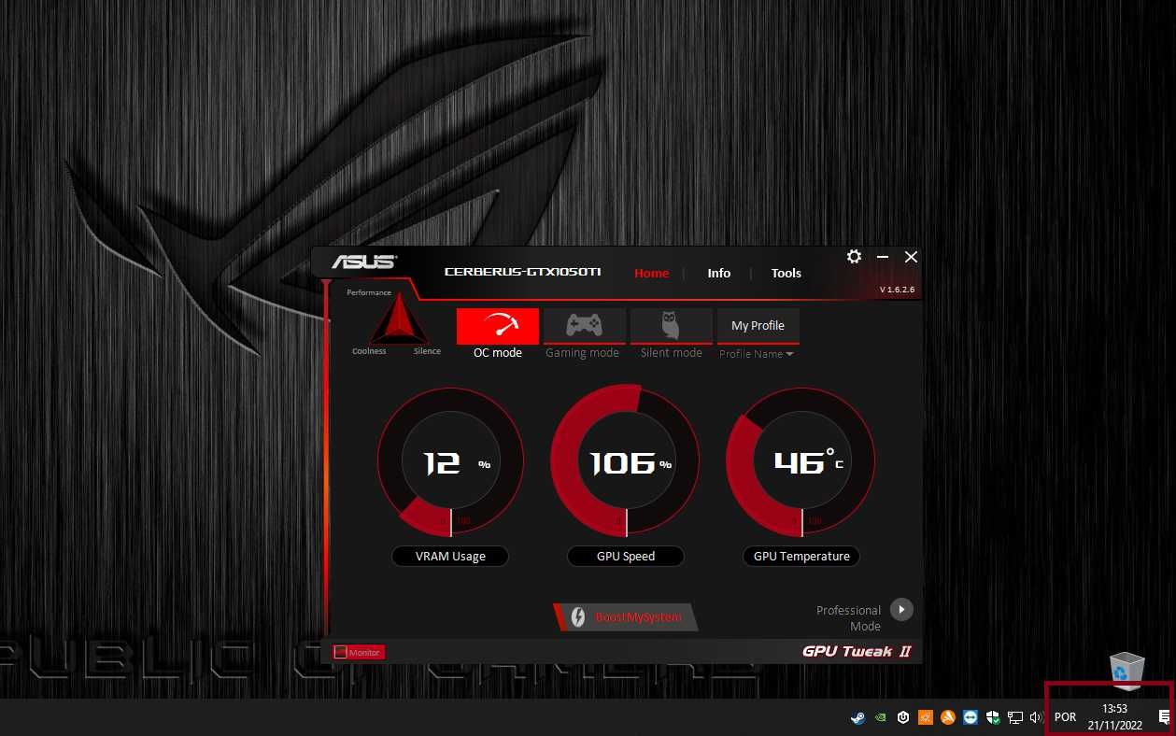Image resolution: width=1176 pixels, height=736 pixels.
Task: Expand the Profile Name dropdown
Action: coord(757,354)
